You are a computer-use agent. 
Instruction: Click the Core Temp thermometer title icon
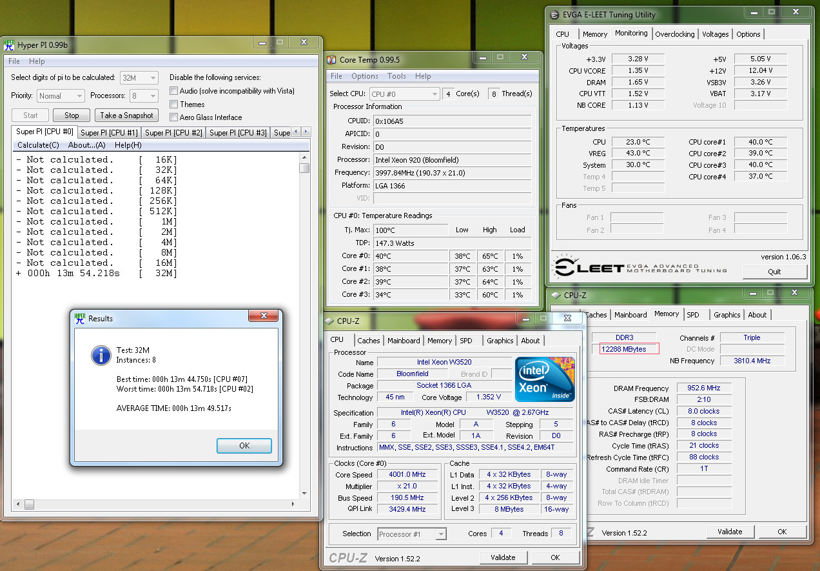click(x=331, y=60)
